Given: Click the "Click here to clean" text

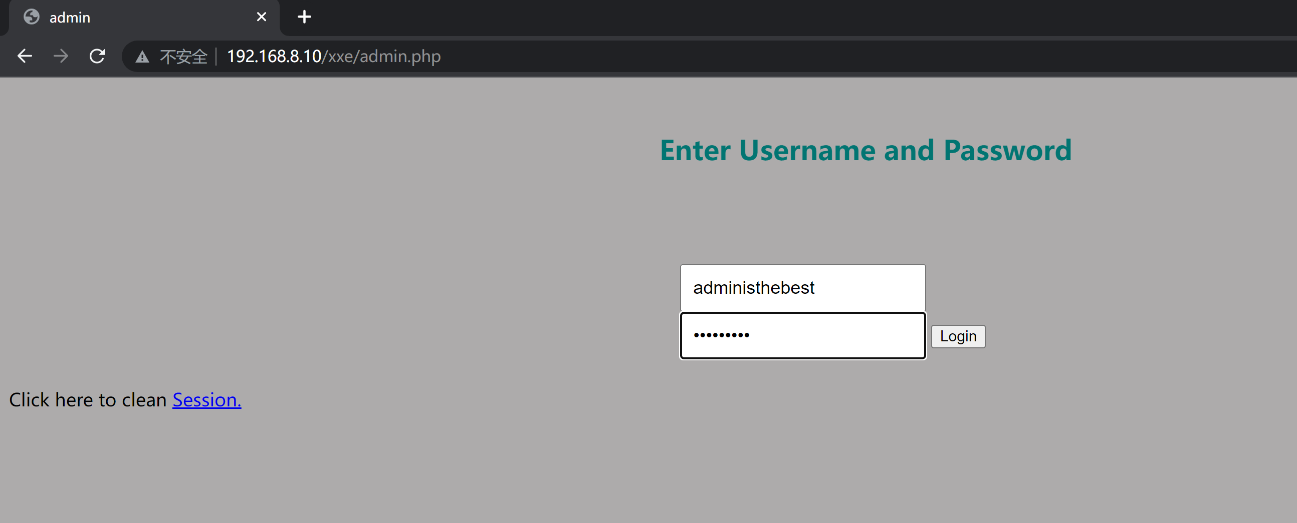Looking at the screenshot, I should pyautogui.click(x=88, y=400).
